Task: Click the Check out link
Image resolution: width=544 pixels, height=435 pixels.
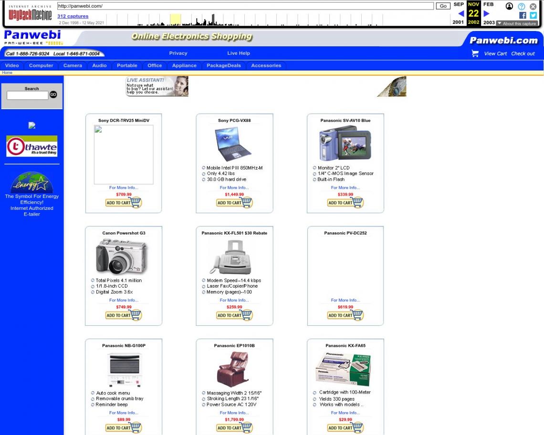Action: [523, 53]
